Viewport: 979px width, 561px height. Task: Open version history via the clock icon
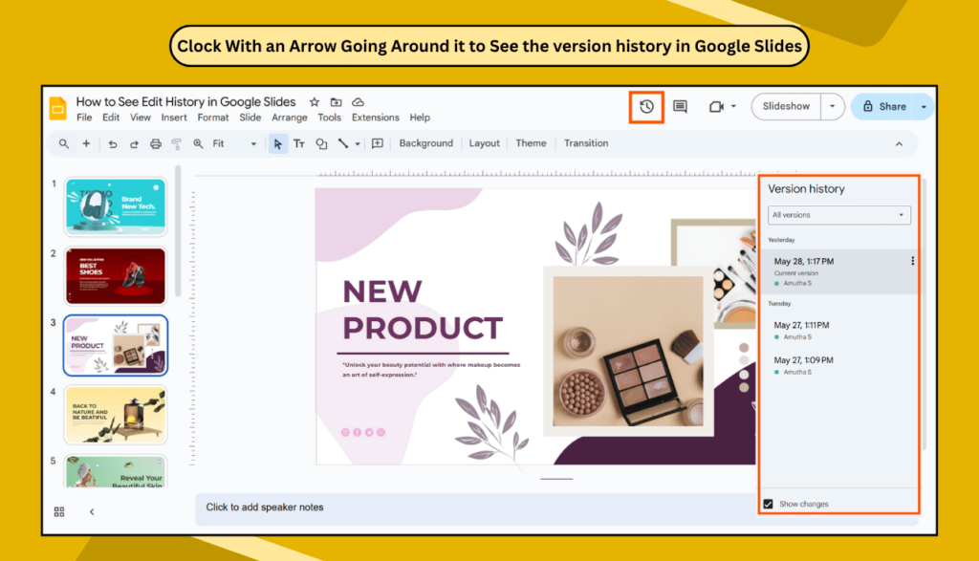click(x=646, y=106)
